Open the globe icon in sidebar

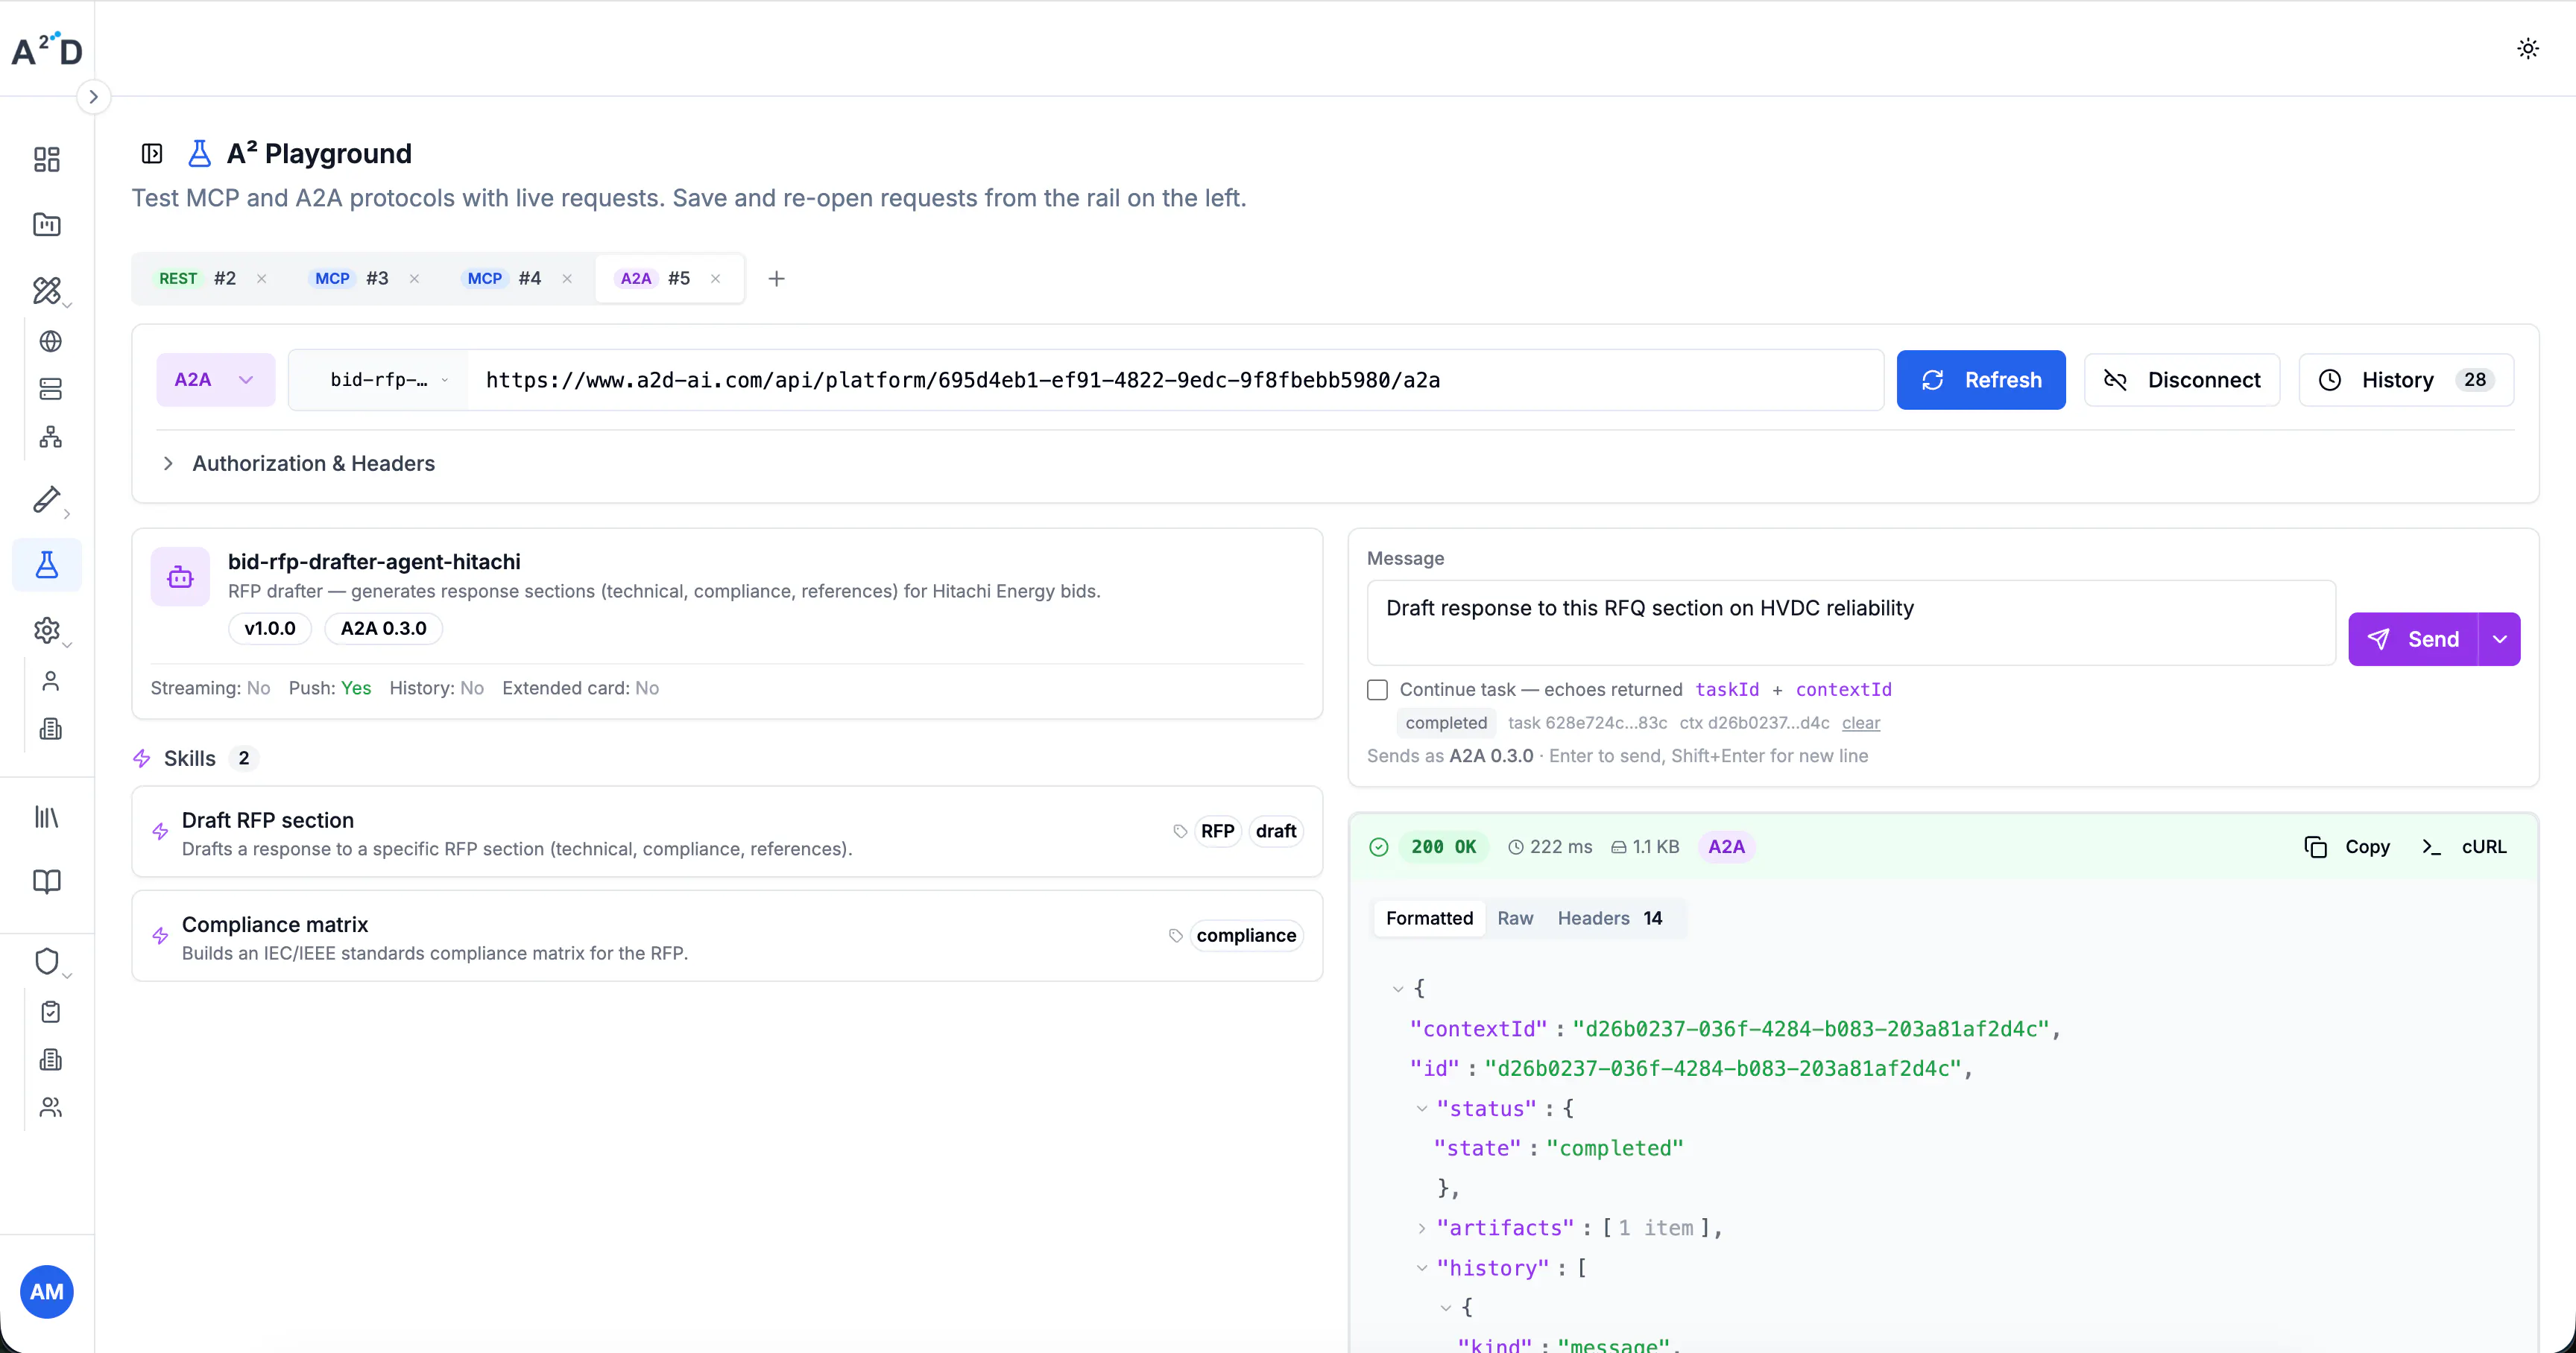point(50,342)
